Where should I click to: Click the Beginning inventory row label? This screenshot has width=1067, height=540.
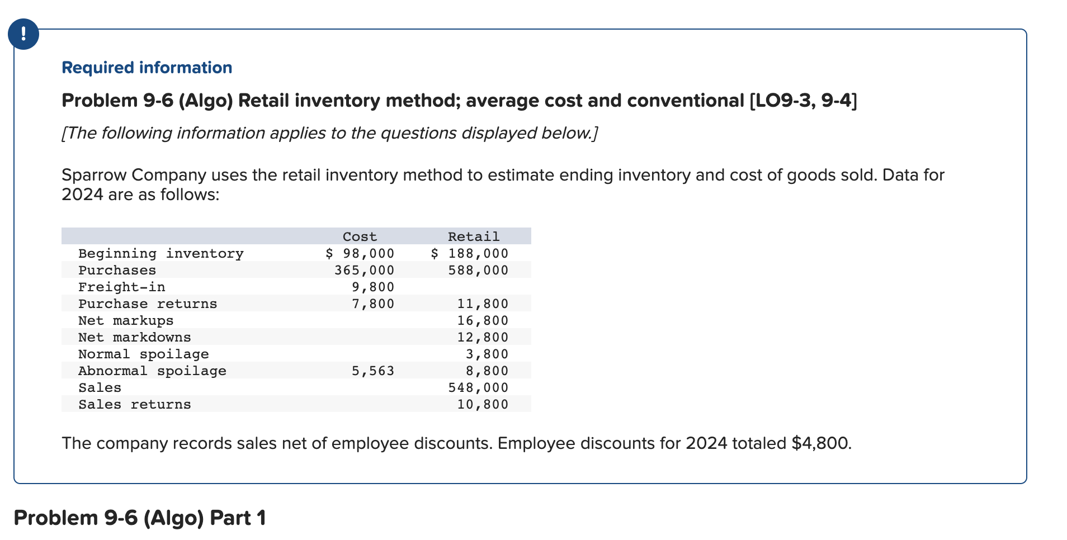161,253
